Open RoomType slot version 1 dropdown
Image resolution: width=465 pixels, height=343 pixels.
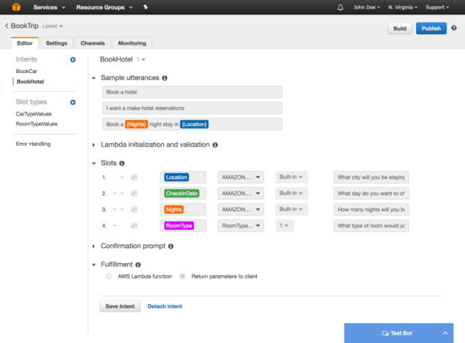tap(284, 226)
